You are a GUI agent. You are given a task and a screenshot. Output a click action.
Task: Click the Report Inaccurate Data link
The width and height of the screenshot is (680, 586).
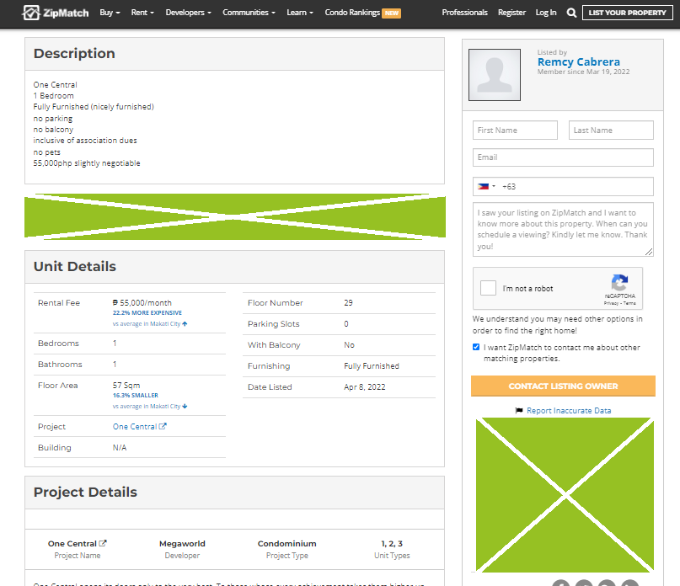click(569, 411)
